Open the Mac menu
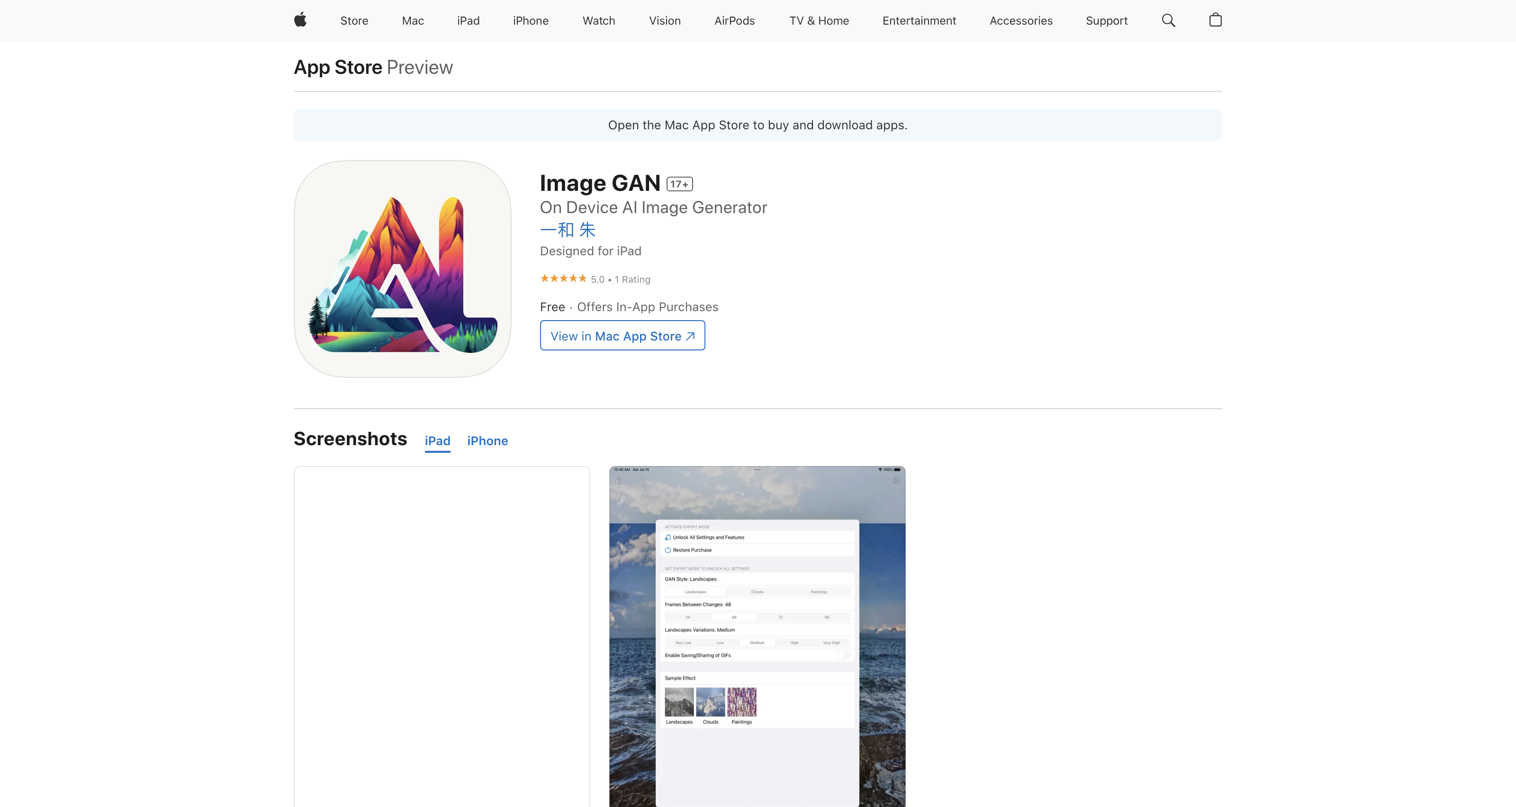Screen dimensions: 1516x807 click(413, 20)
